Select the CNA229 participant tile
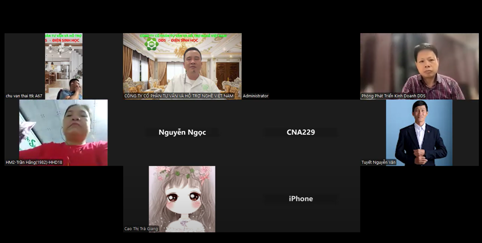The image size is (482, 243). pos(301,132)
